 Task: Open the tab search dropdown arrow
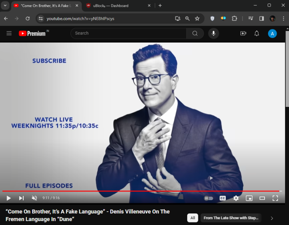5,5
